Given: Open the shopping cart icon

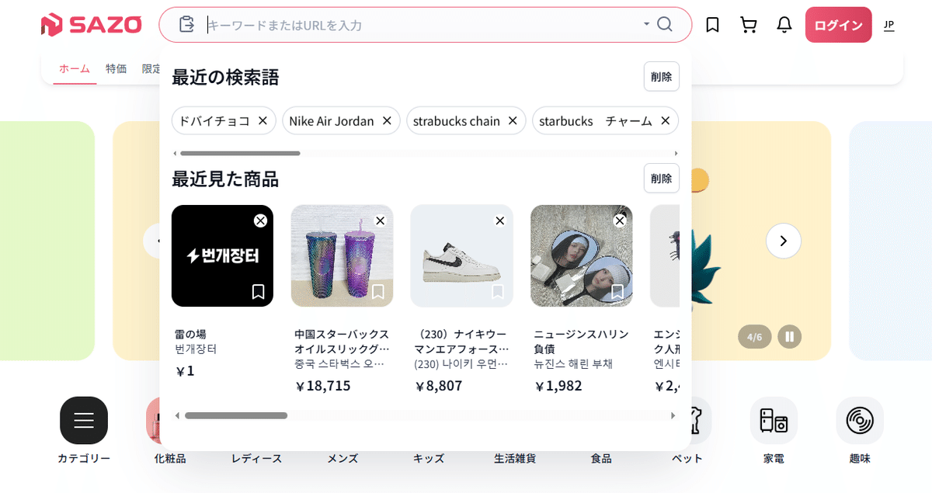Looking at the screenshot, I should [x=748, y=24].
